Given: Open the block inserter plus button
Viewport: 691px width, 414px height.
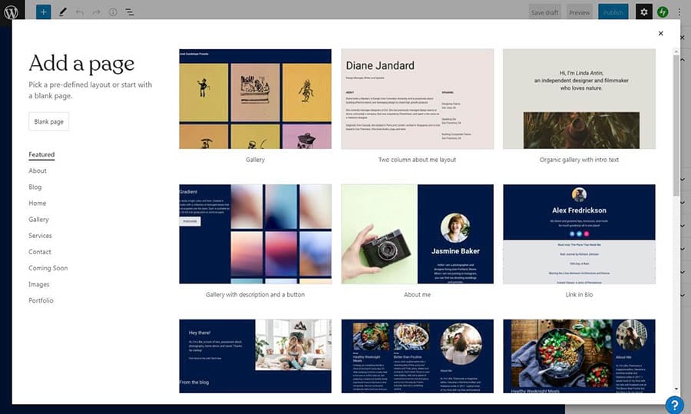Looking at the screenshot, I should click(x=43, y=12).
